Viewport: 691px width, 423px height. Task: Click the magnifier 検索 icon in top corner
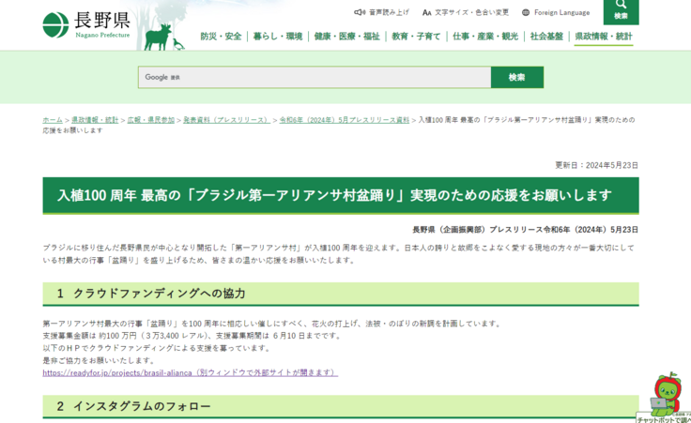click(x=621, y=10)
